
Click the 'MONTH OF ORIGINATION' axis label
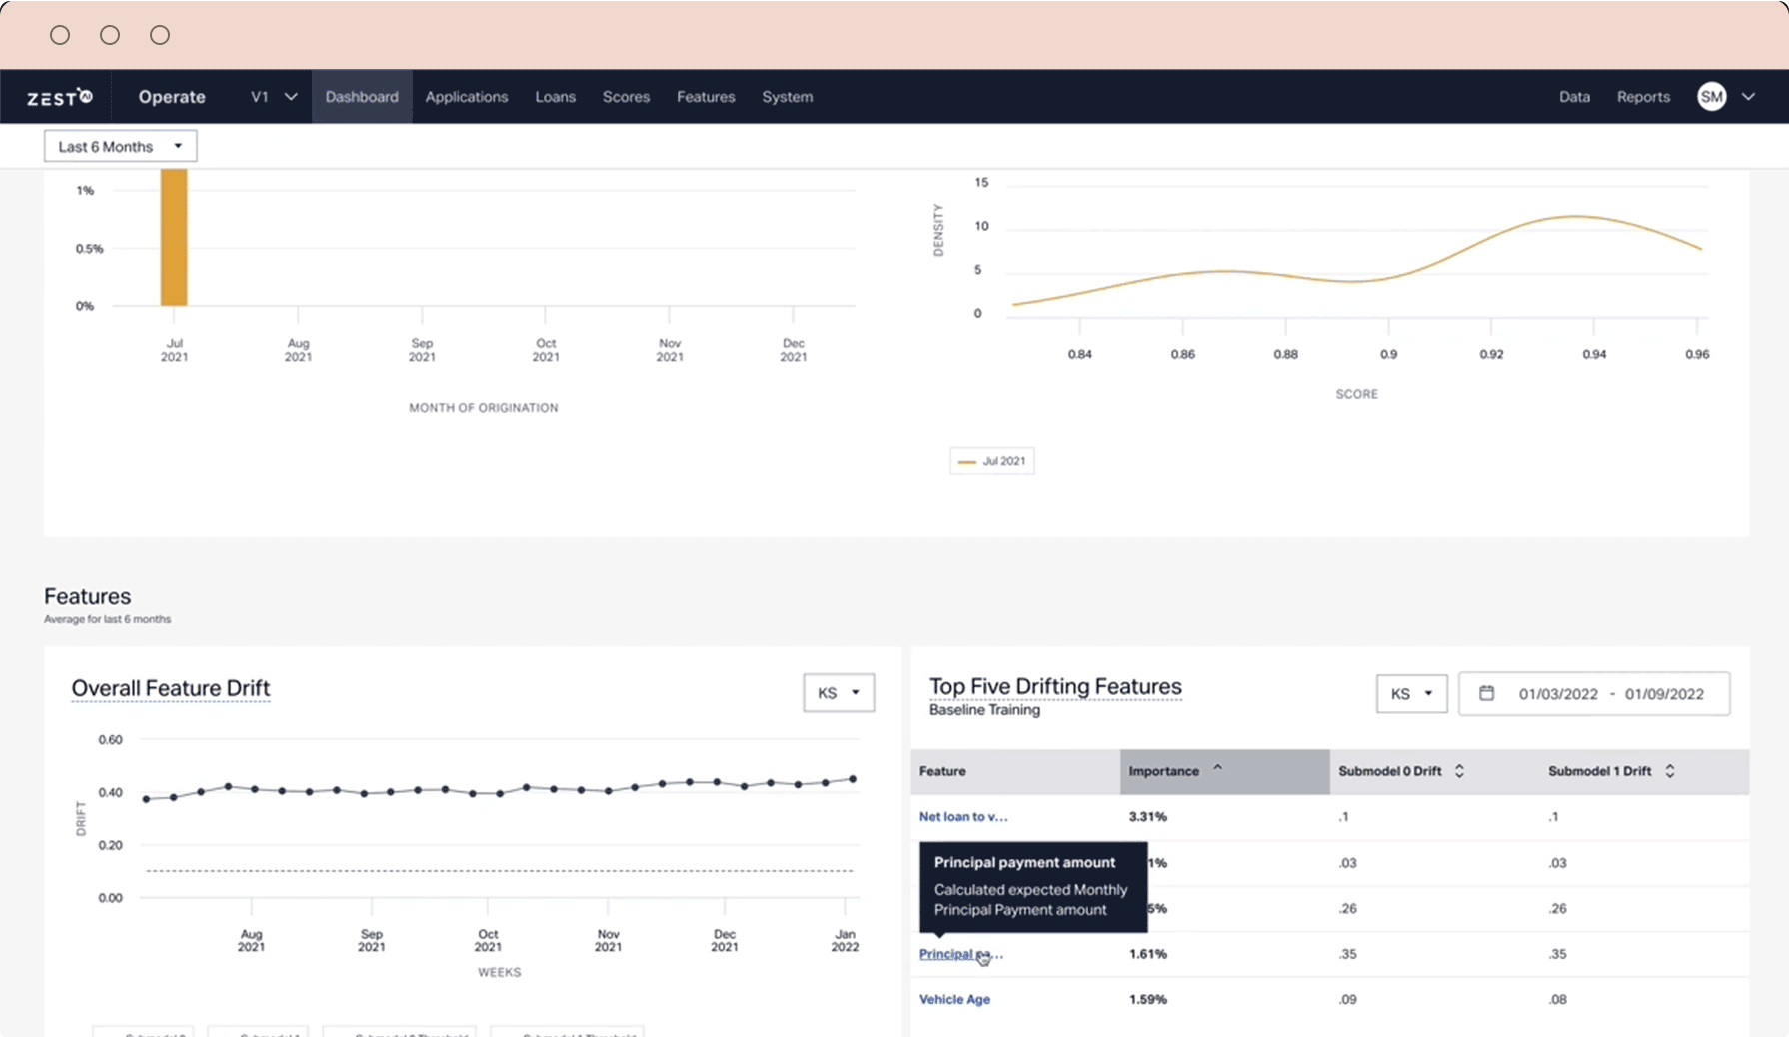click(484, 408)
